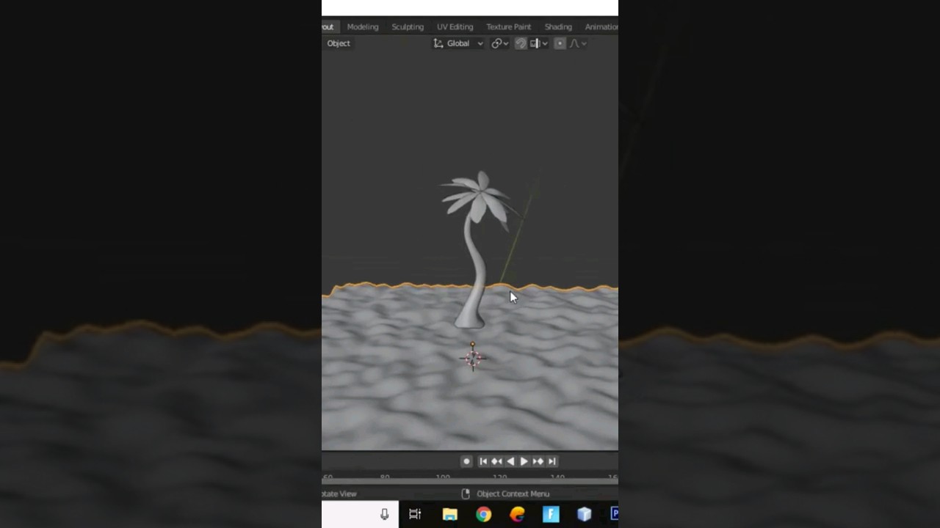Open the Sculpting workspace tab
The width and height of the screenshot is (940, 528).
(408, 26)
